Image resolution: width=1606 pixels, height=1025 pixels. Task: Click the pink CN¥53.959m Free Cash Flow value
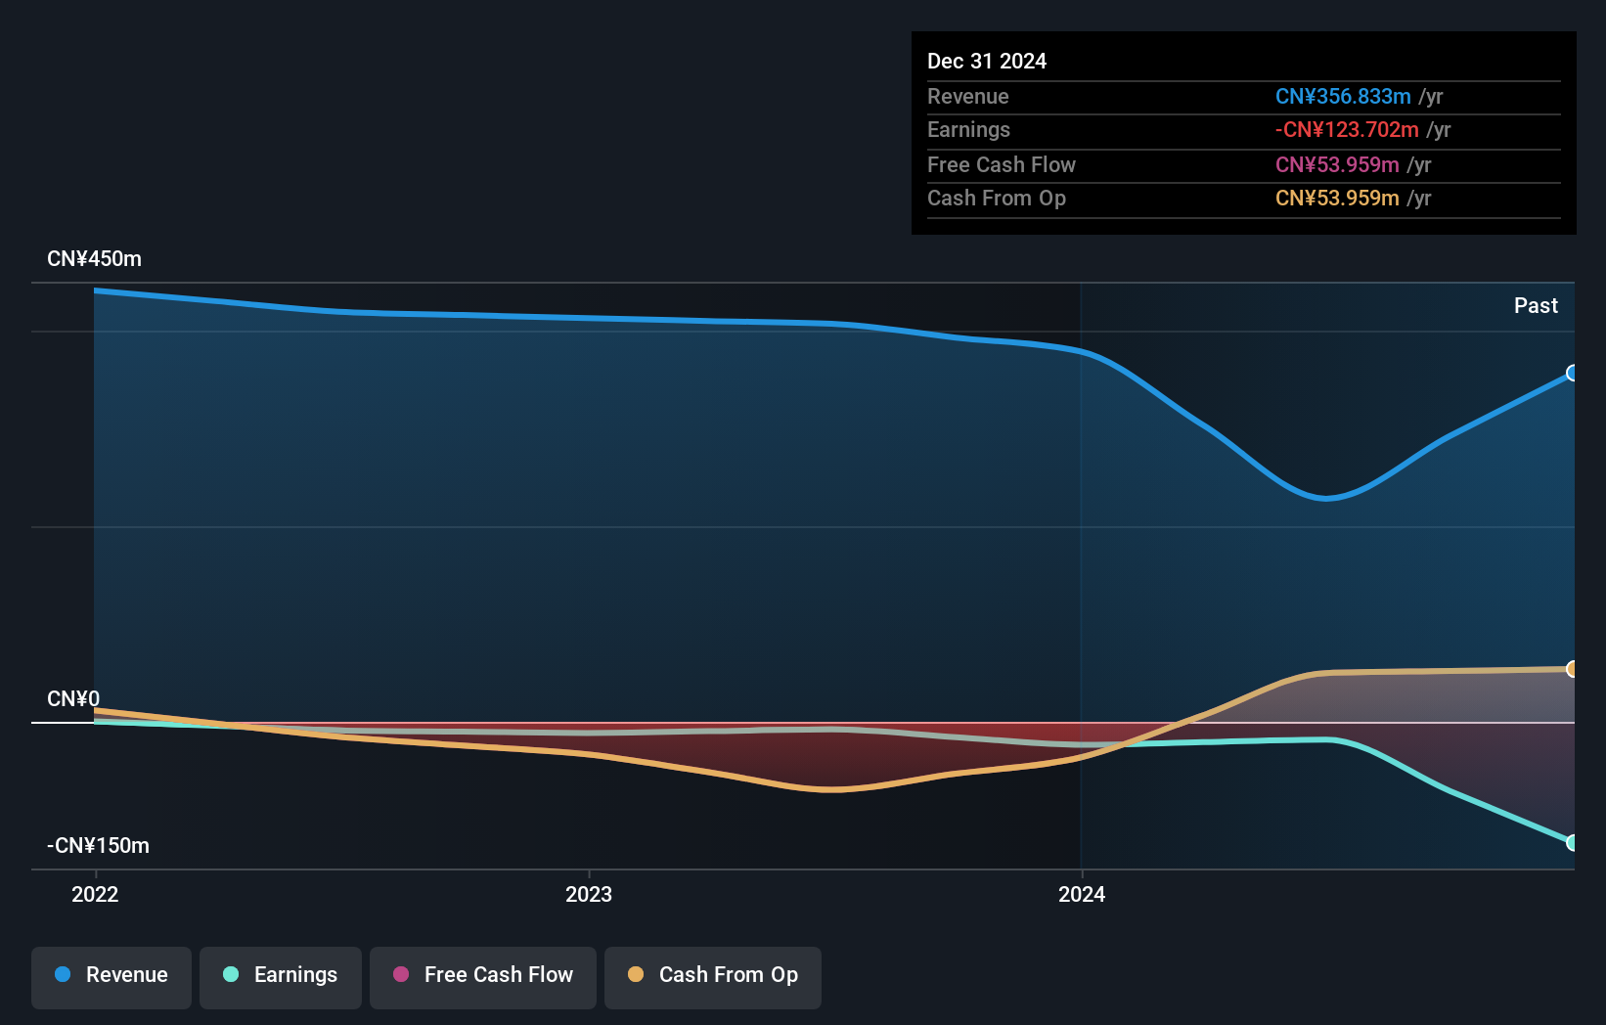click(x=1337, y=164)
